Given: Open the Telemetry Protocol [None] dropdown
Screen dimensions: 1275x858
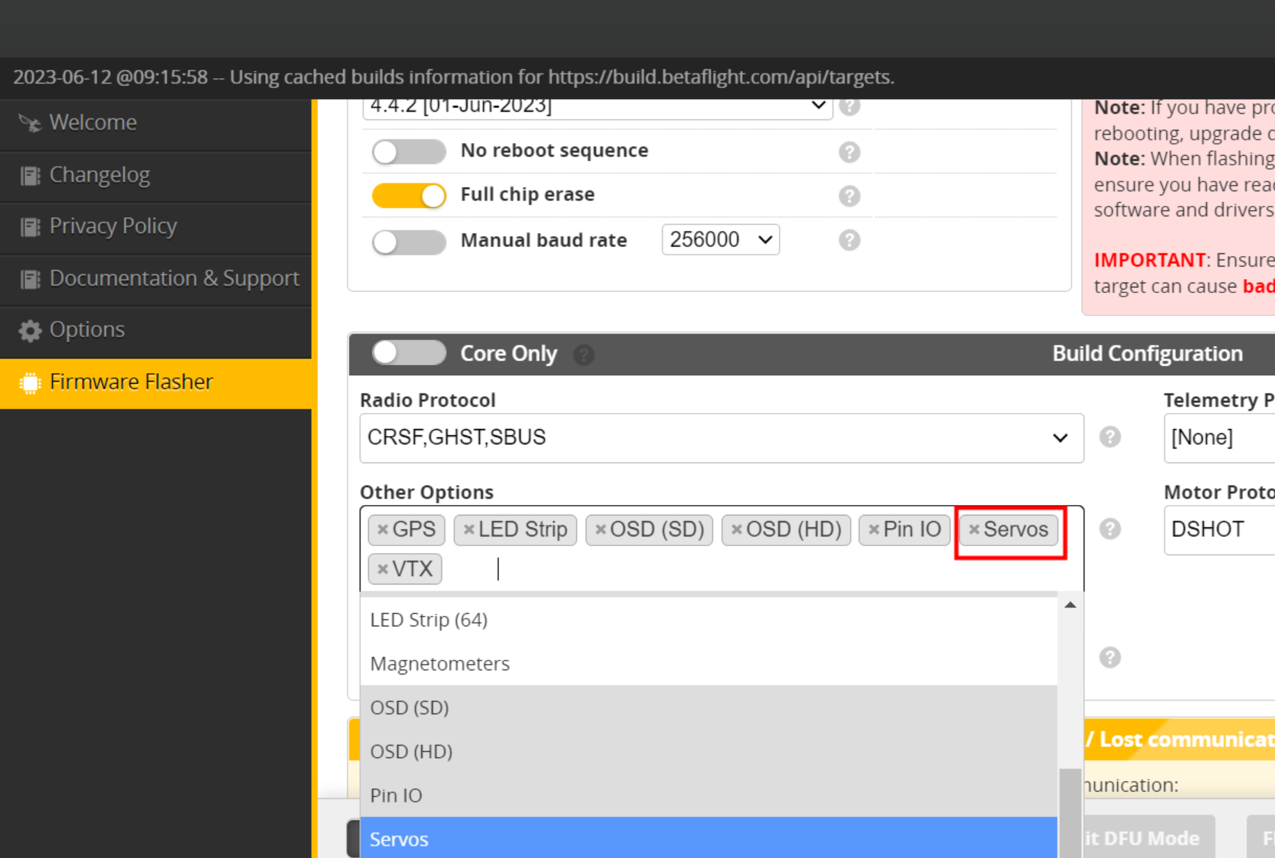Looking at the screenshot, I should [x=1219, y=438].
